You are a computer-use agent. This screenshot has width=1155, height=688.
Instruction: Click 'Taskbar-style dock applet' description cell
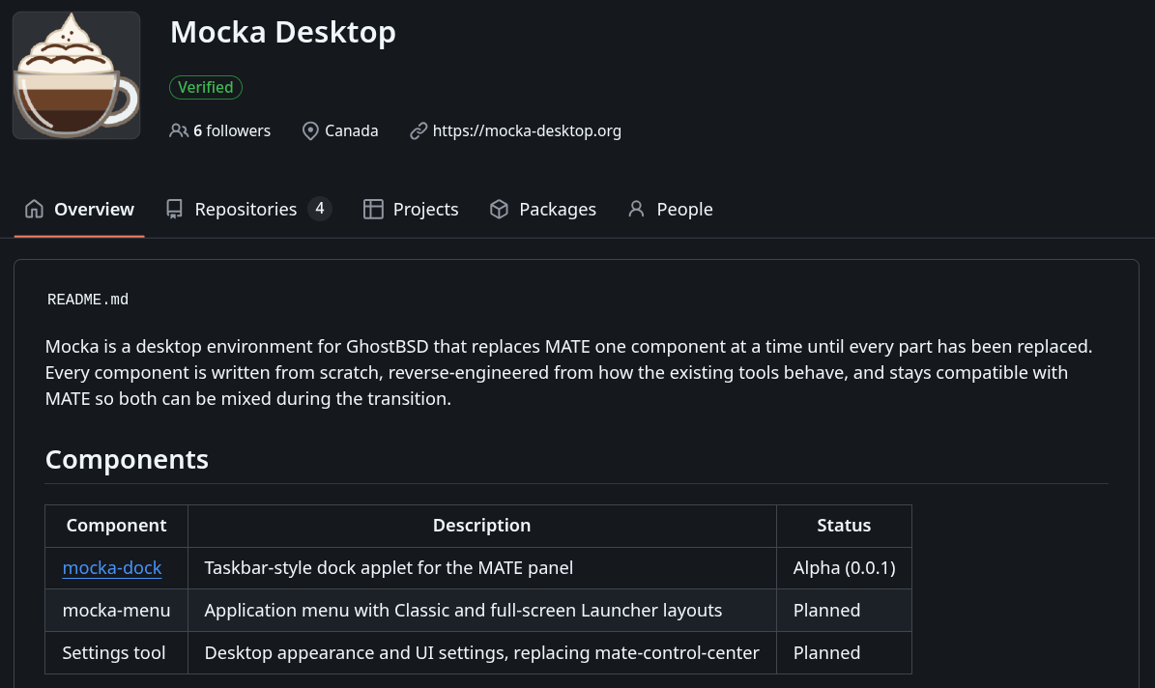[481, 568]
